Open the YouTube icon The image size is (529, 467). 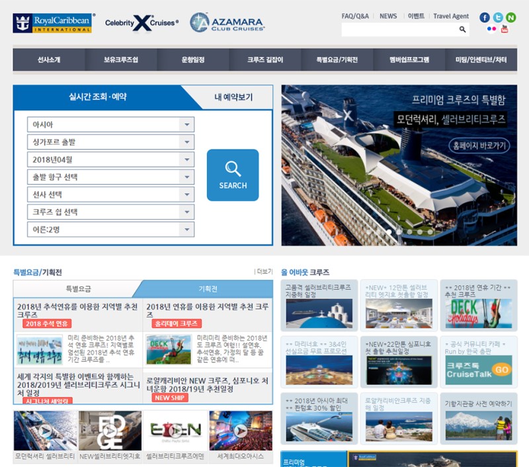(505, 29)
